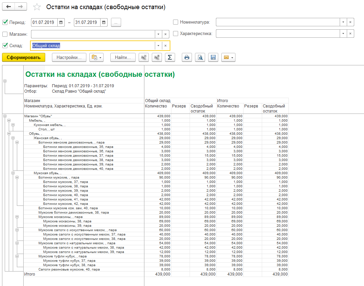Go forward with the right arrow button

[x=21, y=7]
